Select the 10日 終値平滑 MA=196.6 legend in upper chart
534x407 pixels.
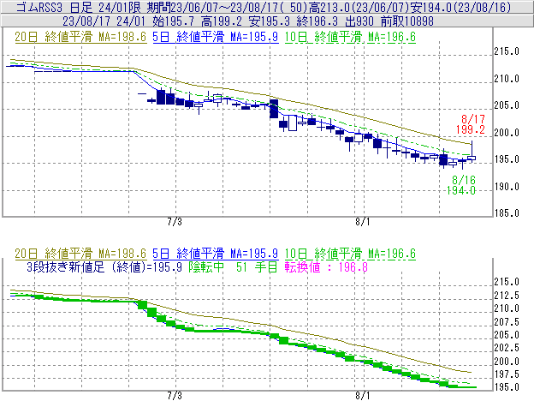(x=350, y=37)
